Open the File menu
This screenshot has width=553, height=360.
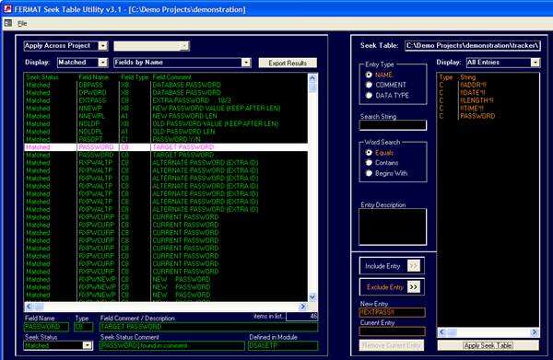pos(22,24)
